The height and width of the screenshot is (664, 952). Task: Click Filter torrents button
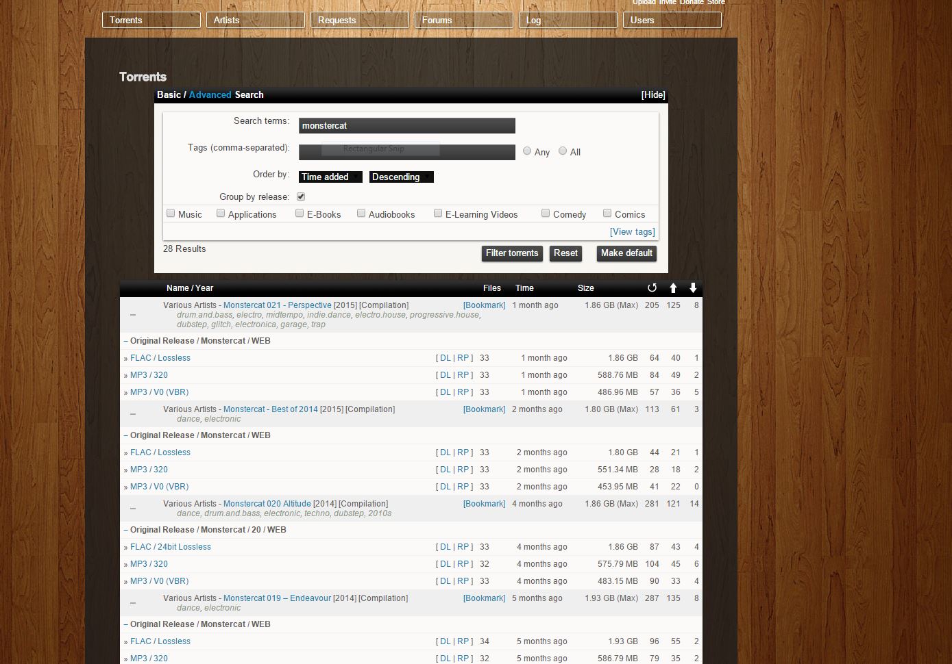(x=512, y=253)
